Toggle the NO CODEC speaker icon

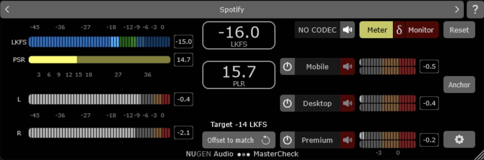pyautogui.click(x=347, y=30)
